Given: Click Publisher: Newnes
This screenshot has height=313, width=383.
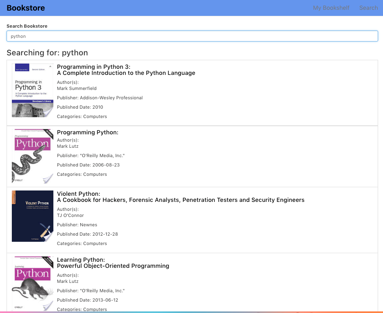Looking at the screenshot, I should pyautogui.click(x=77, y=225).
